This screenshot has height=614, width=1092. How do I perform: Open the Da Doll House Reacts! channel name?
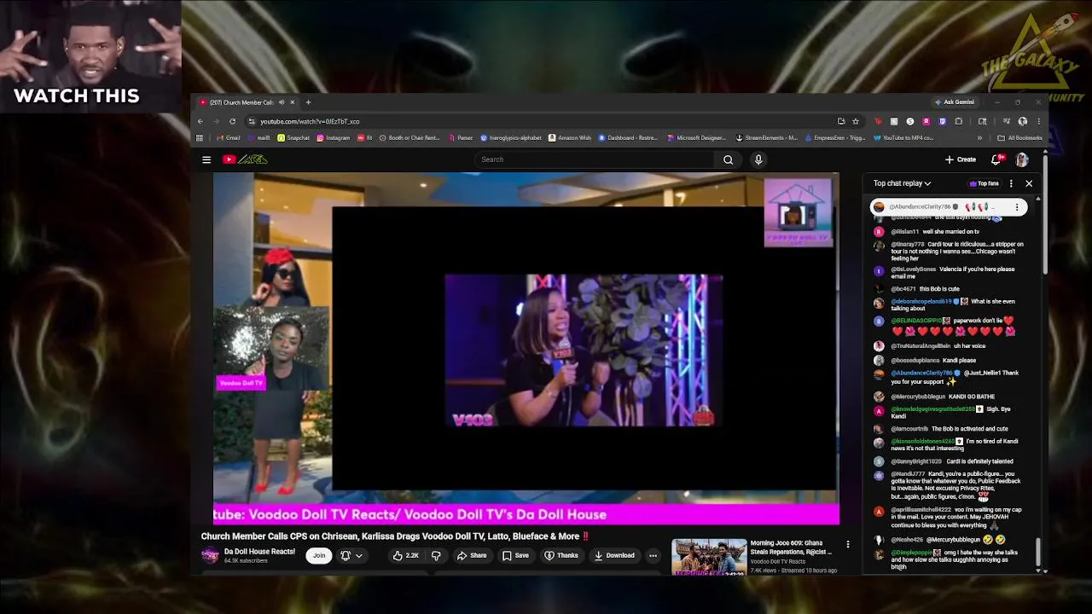[x=259, y=552]
